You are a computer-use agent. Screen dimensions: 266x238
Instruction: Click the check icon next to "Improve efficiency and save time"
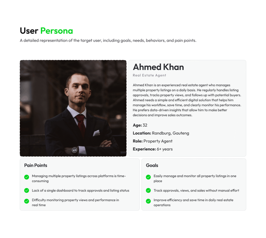click(148, 201)
